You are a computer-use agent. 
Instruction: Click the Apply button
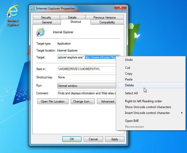click(x=115, y=139)
